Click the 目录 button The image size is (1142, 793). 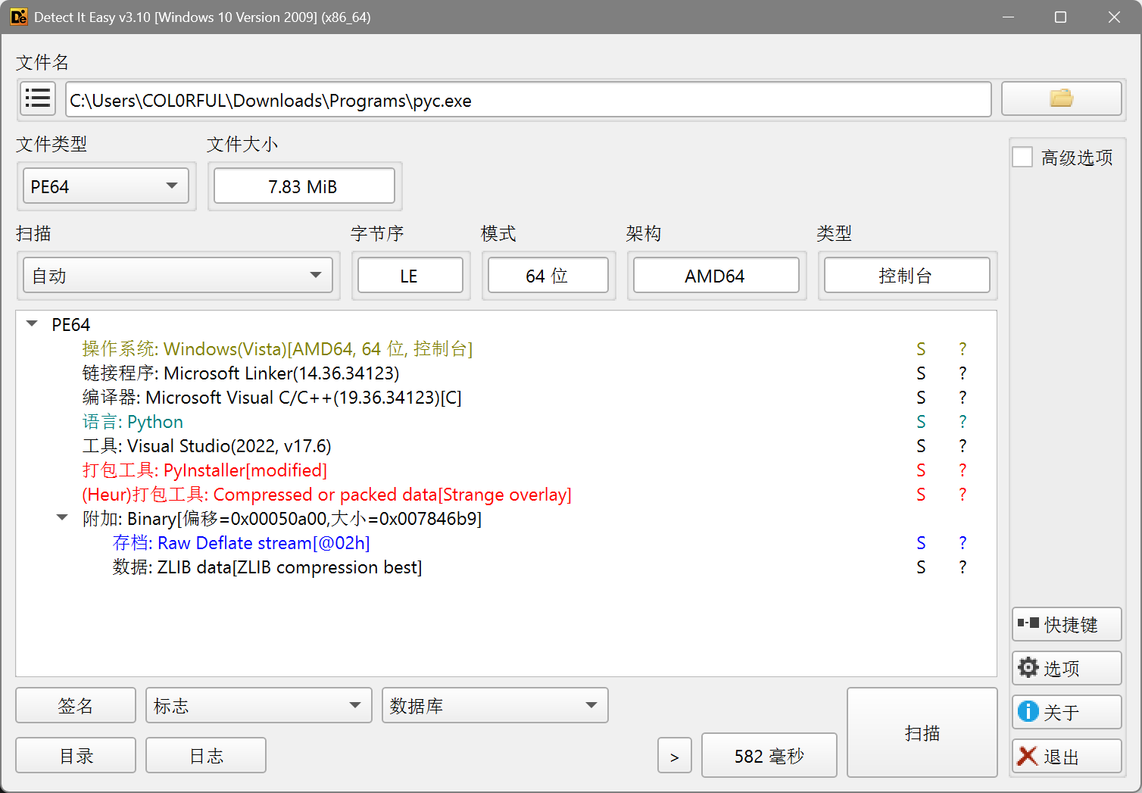[76, 755]
